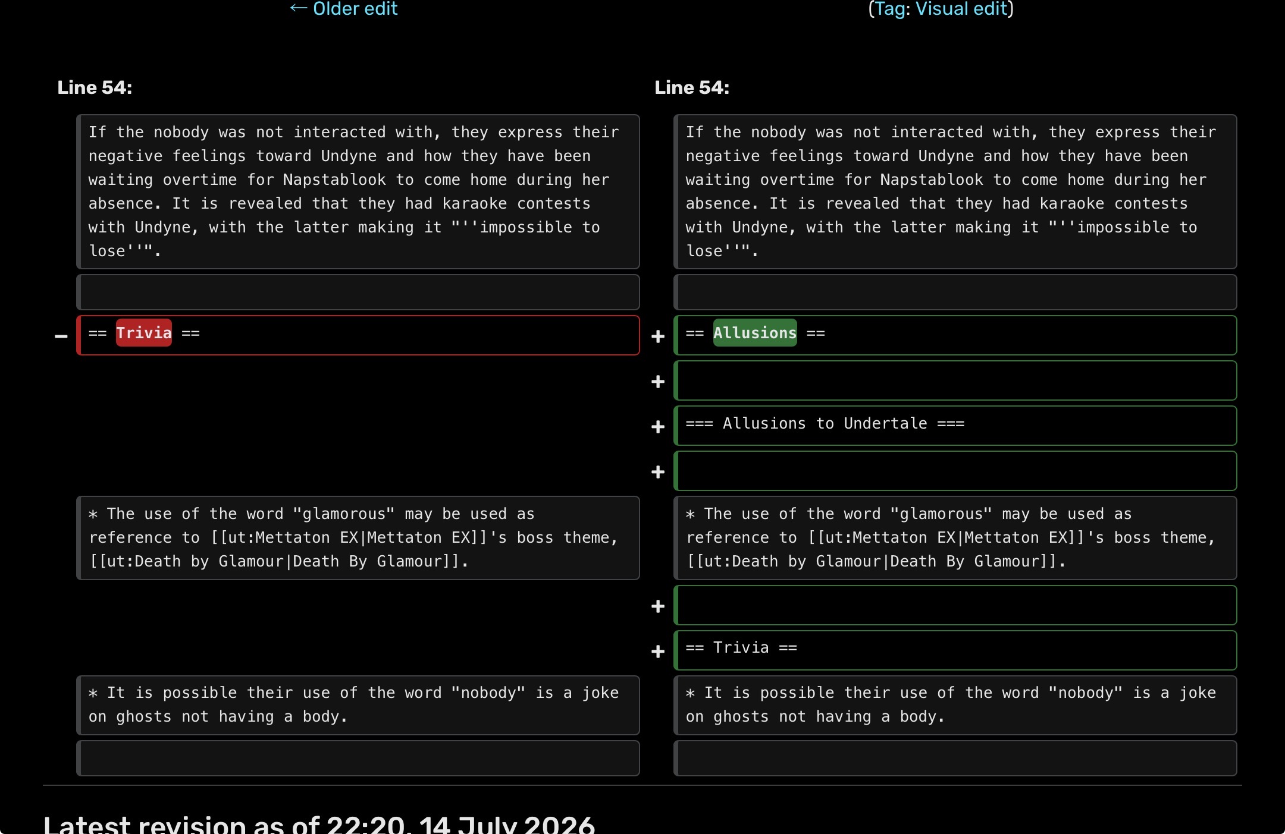
Task: Click the left Line 54 heading
Action: coord(95,87)
